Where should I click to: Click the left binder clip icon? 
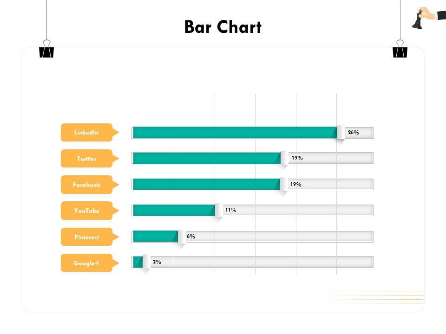(46, 50)
